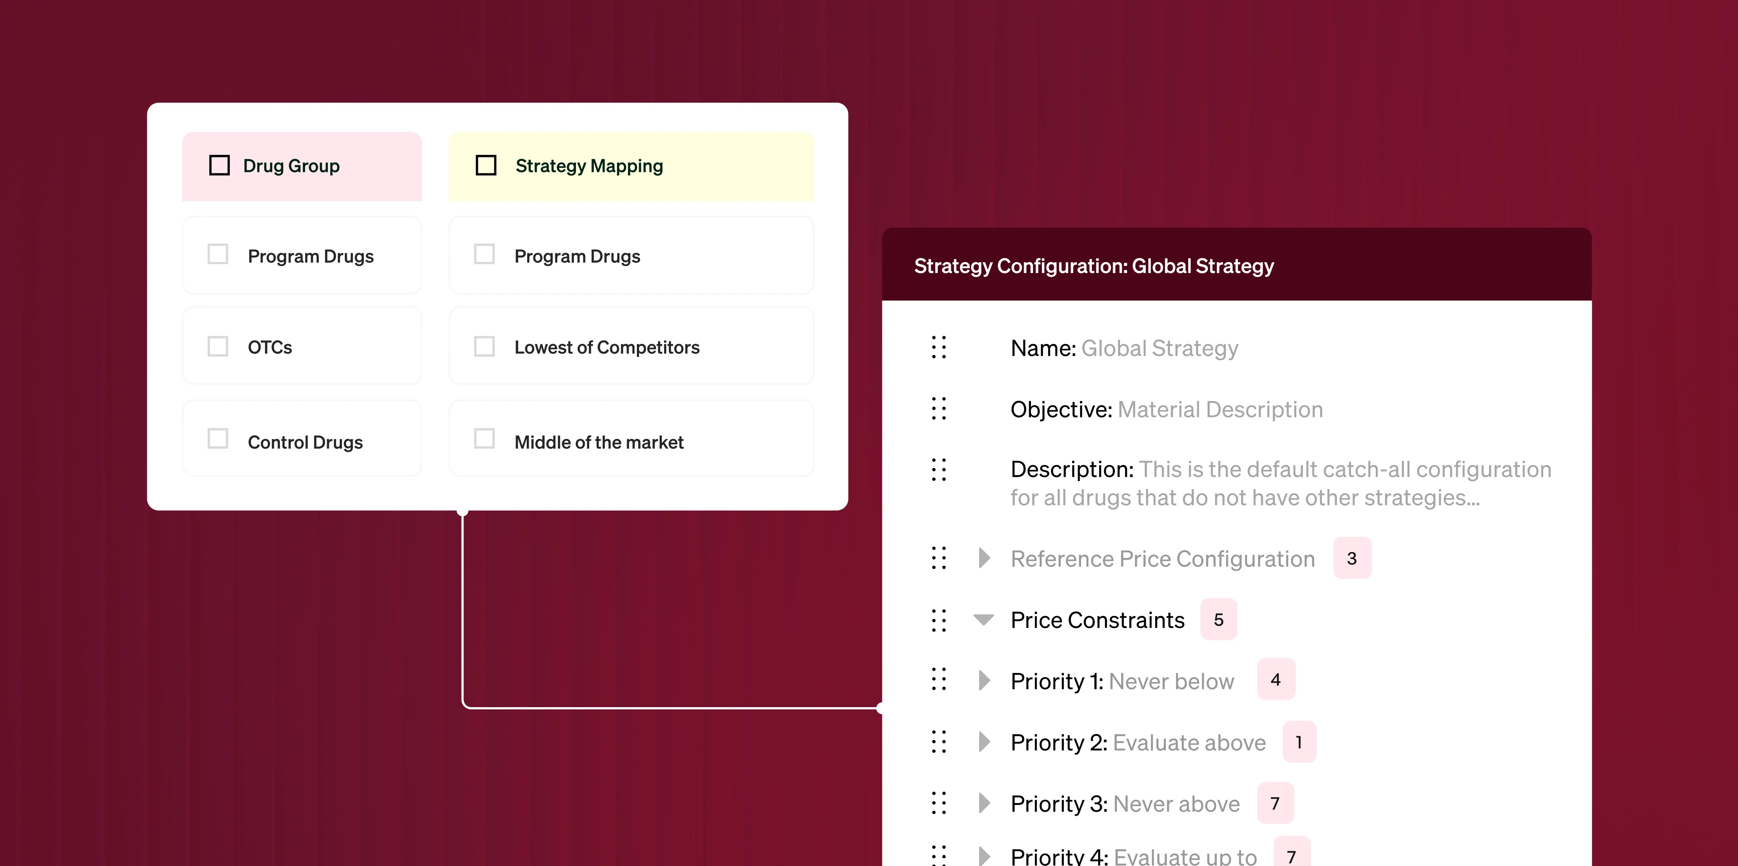Click the Control Drugs row label

click(x=305, y=442)
